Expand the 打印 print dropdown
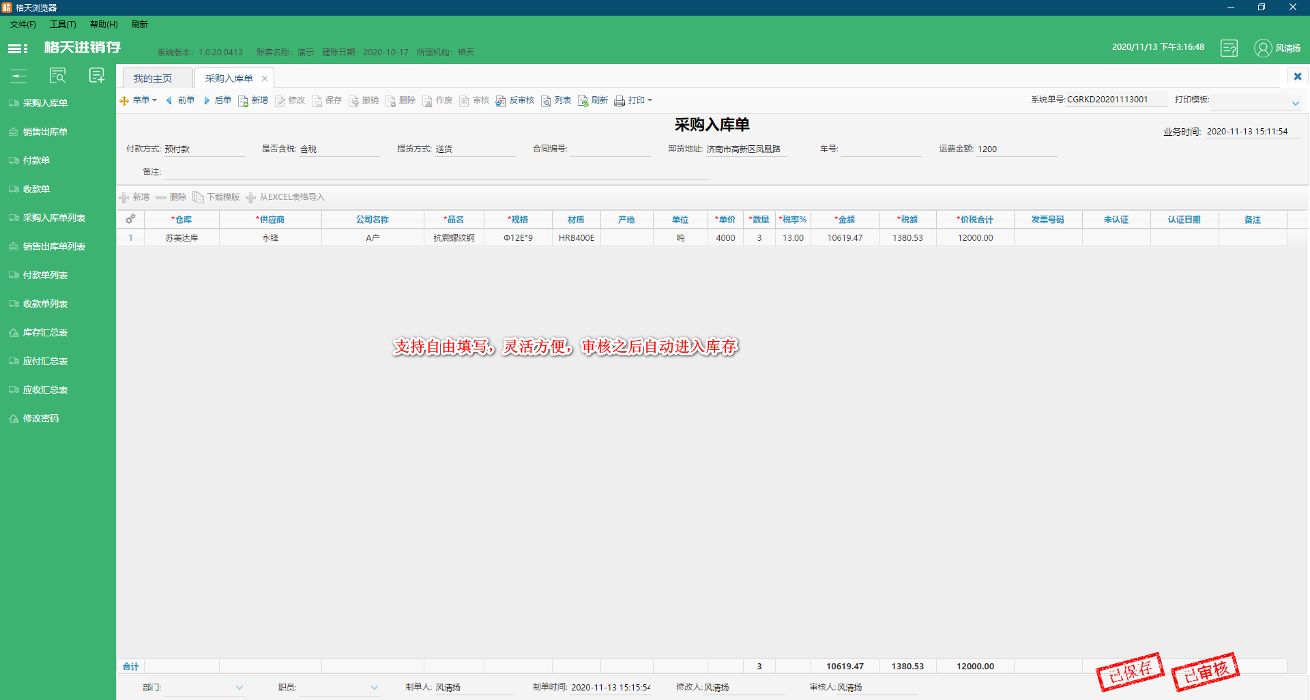 [633, 100]
